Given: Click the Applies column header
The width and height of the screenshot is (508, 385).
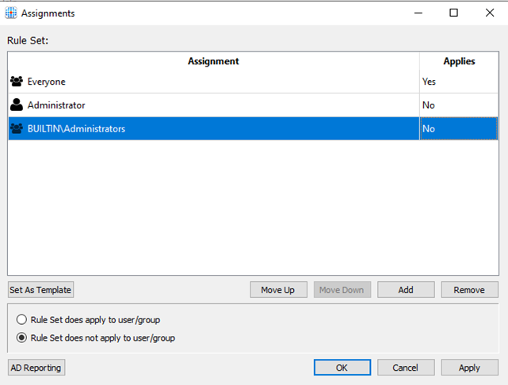Looking at the screenshot, I should [x=459, y=61].
